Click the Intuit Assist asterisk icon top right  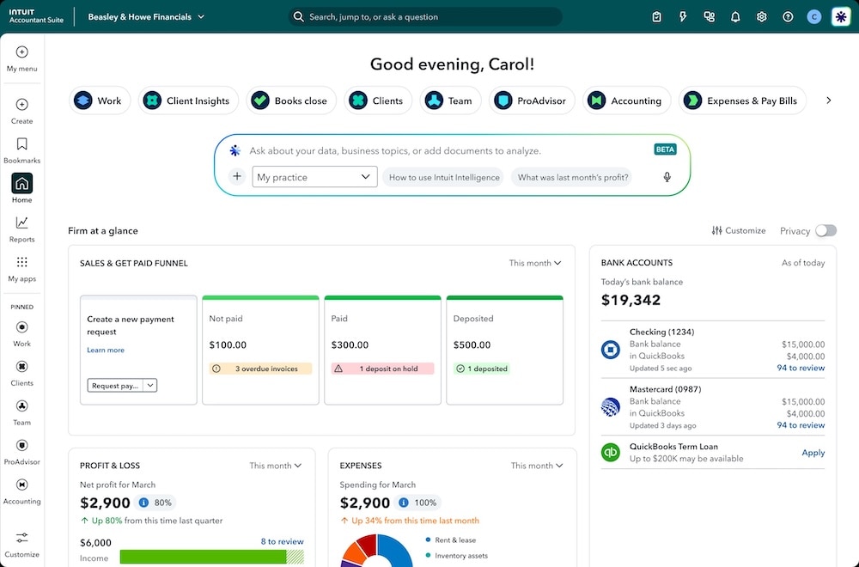coord(840,15)
